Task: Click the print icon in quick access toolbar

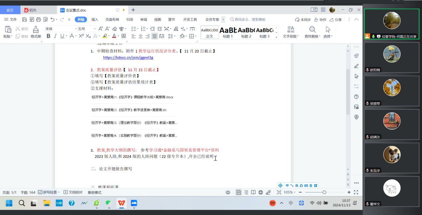Action: pyautogui.click(x=39, y=20)
